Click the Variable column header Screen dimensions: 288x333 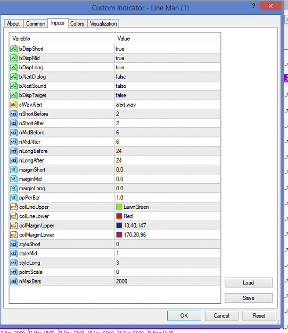click(62, 39)
